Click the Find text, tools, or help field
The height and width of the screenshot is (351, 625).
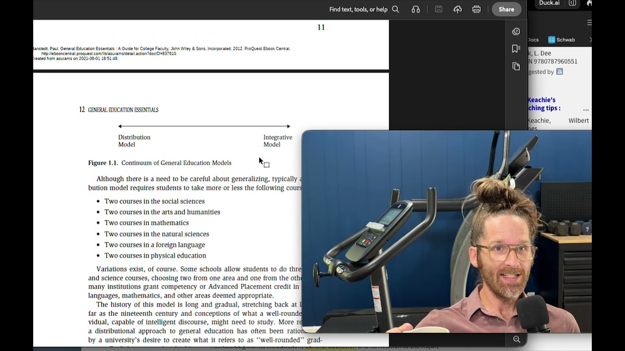pos(358,9)
